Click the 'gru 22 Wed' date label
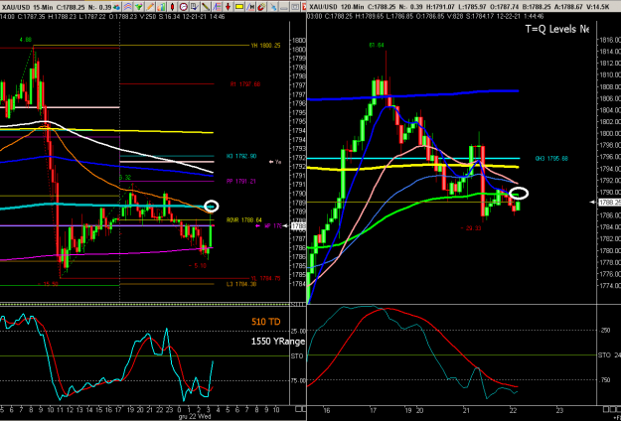The image size is (621, 421). 194,418
